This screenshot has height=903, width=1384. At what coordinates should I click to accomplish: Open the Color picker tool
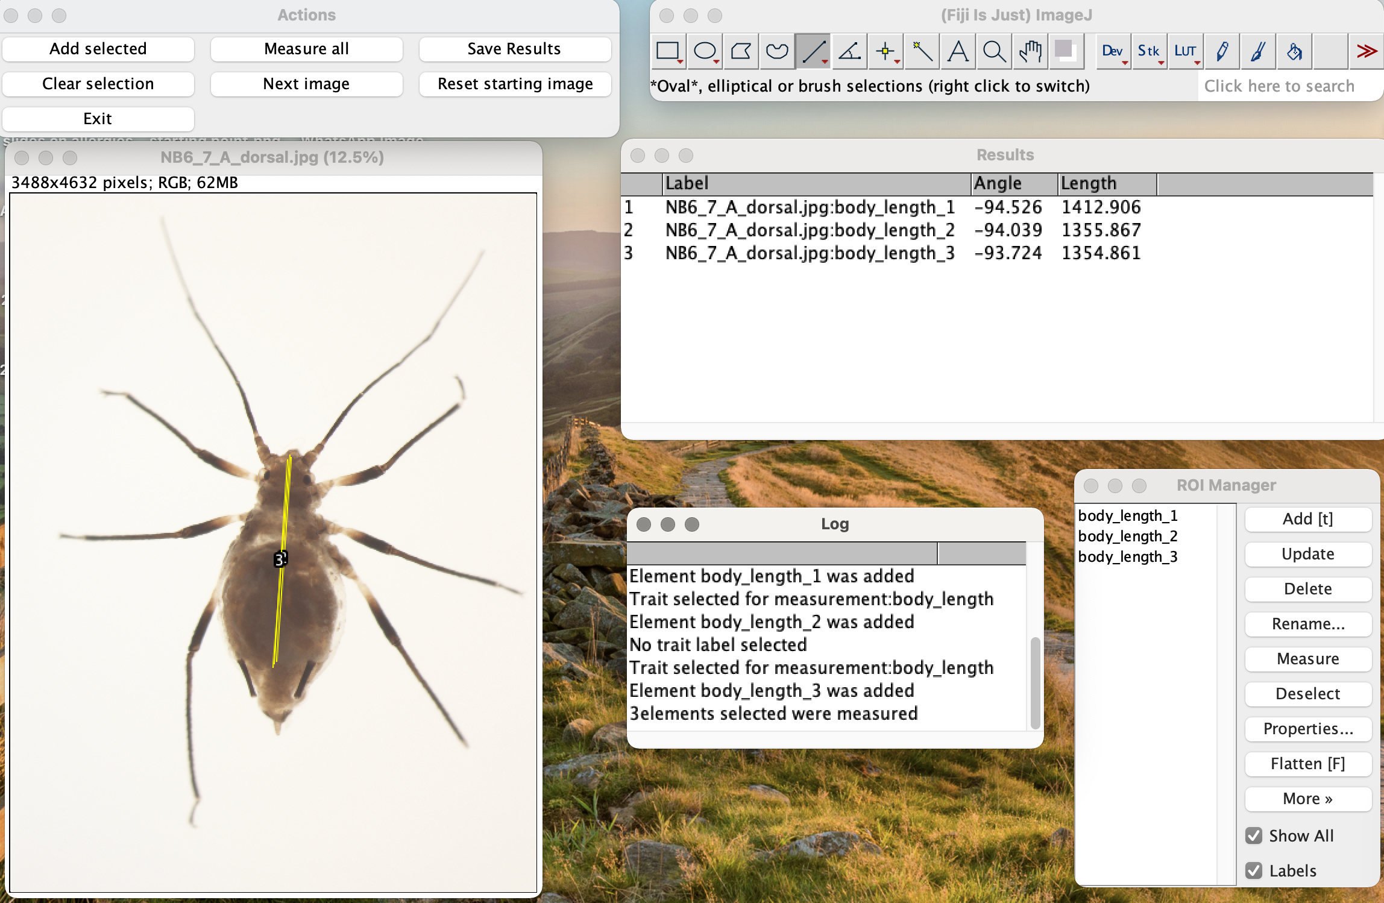pos(1066,51)
